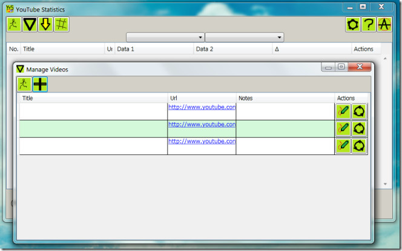The width and height of the screenshot is (402, 251).
Task: Open the second data dropdown above Data 2
Action: [x=245, y=37]
